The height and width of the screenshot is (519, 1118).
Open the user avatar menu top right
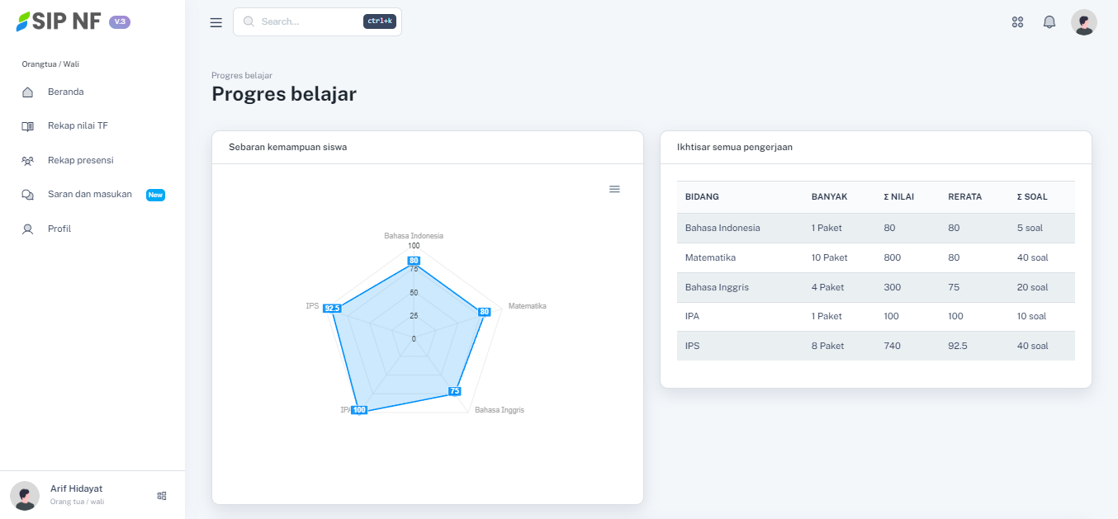coord(1083,22)
